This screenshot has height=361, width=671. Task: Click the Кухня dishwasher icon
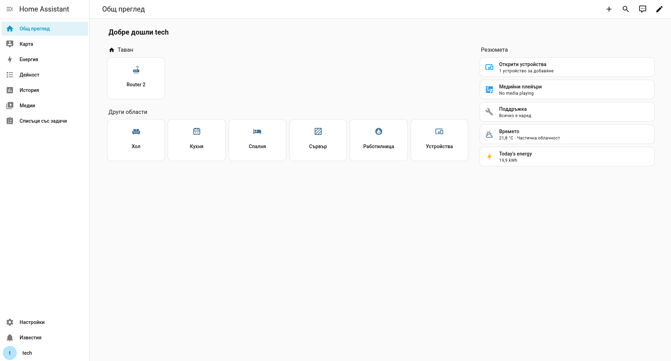pos(197,131)
